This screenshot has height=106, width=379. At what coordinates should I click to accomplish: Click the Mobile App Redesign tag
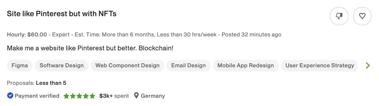[x=246, y=66]
